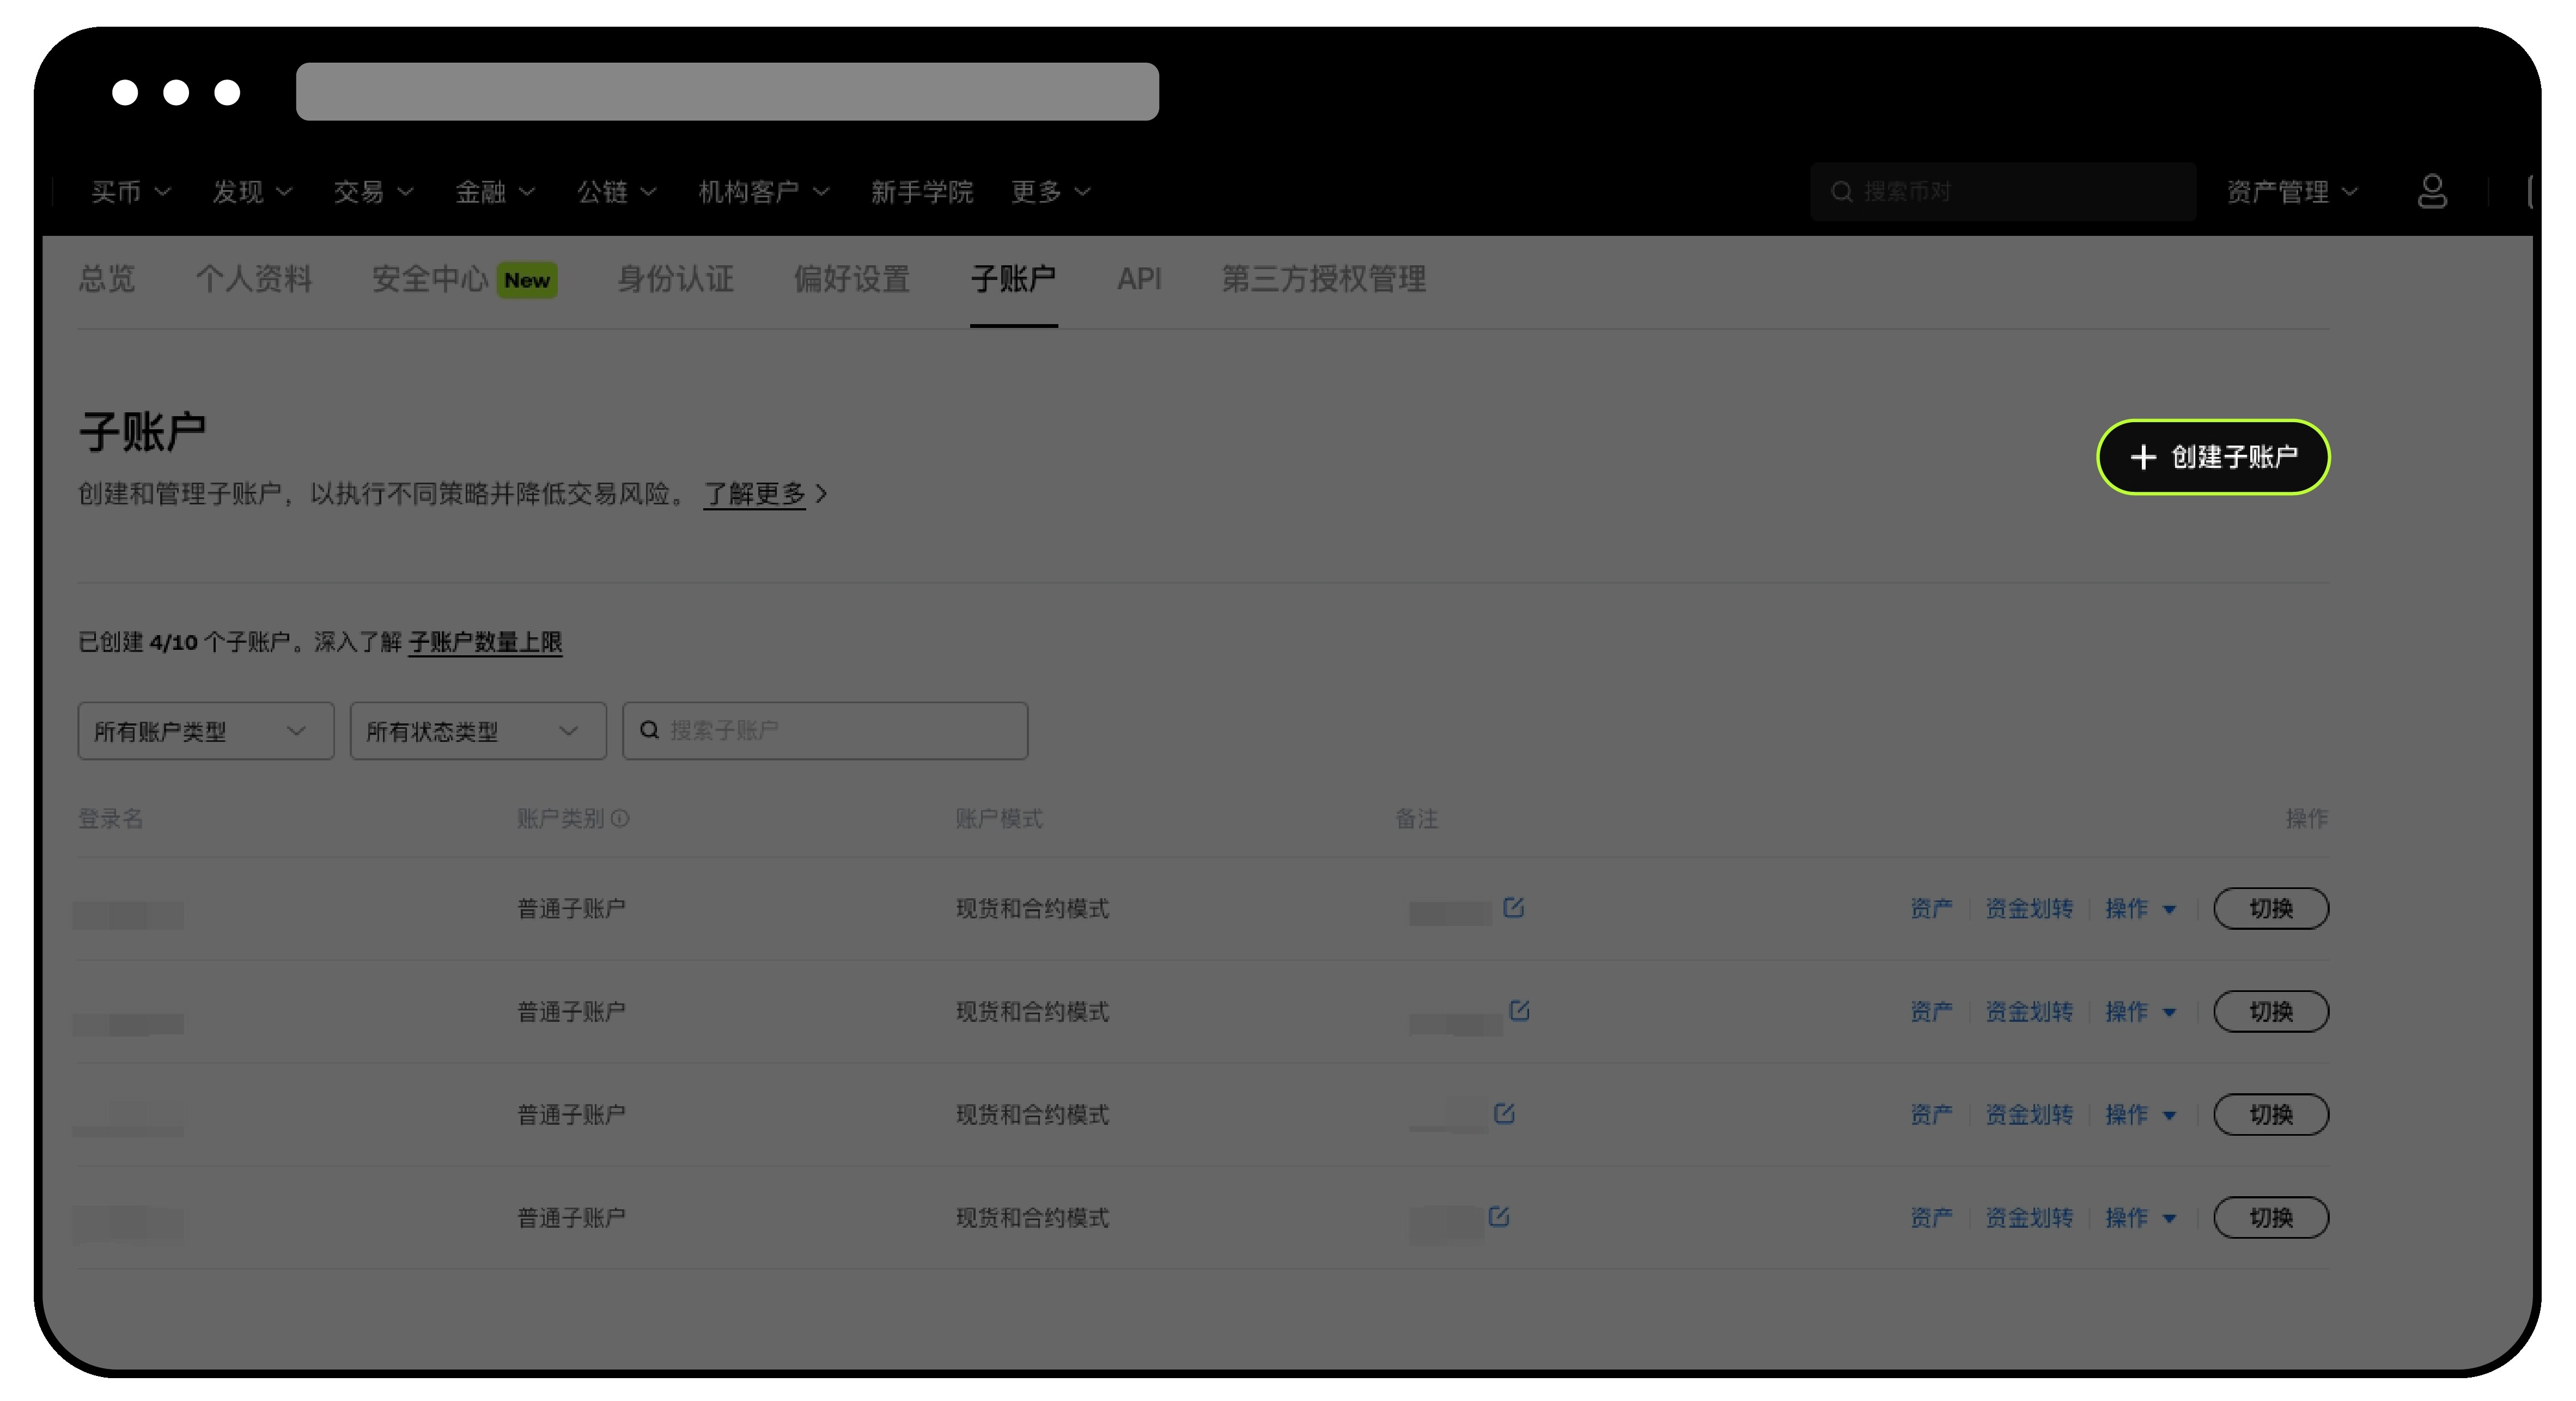Click the browser address bar
The image size is (2576, 1401).
coord(727,91)
